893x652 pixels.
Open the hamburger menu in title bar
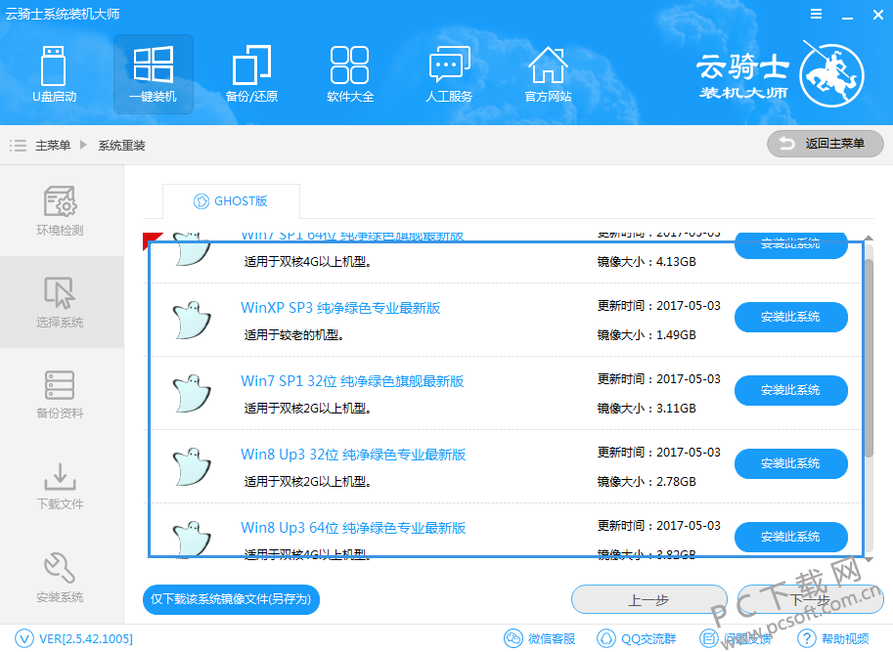click(x=816, y=15)
